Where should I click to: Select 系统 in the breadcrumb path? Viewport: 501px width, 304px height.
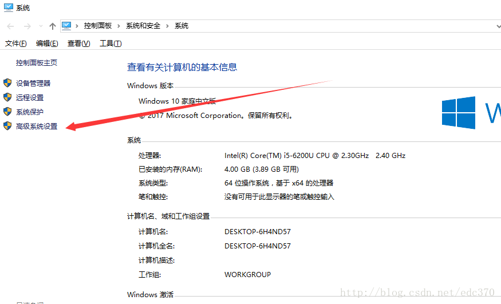coord(182,26)
